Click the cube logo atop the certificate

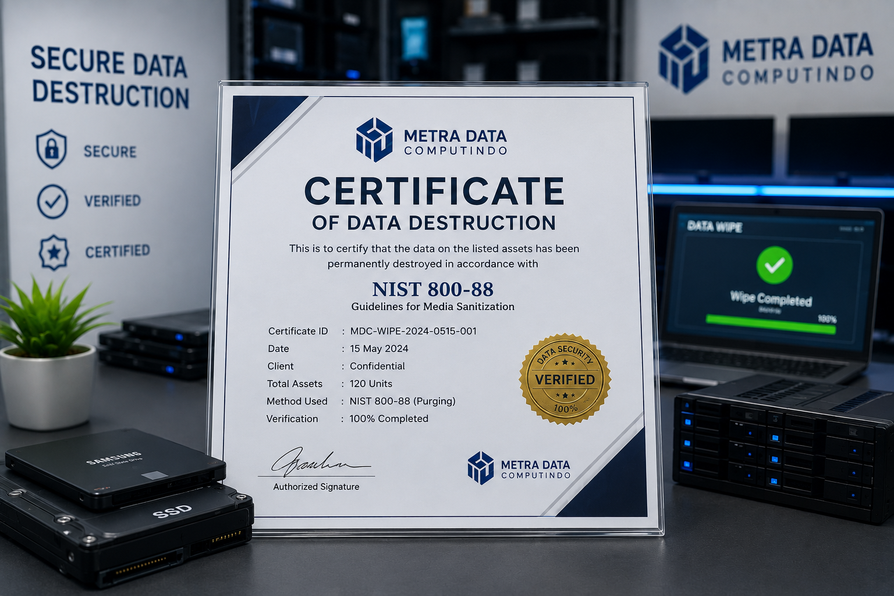pyautogui.click(x=374, y=140)
